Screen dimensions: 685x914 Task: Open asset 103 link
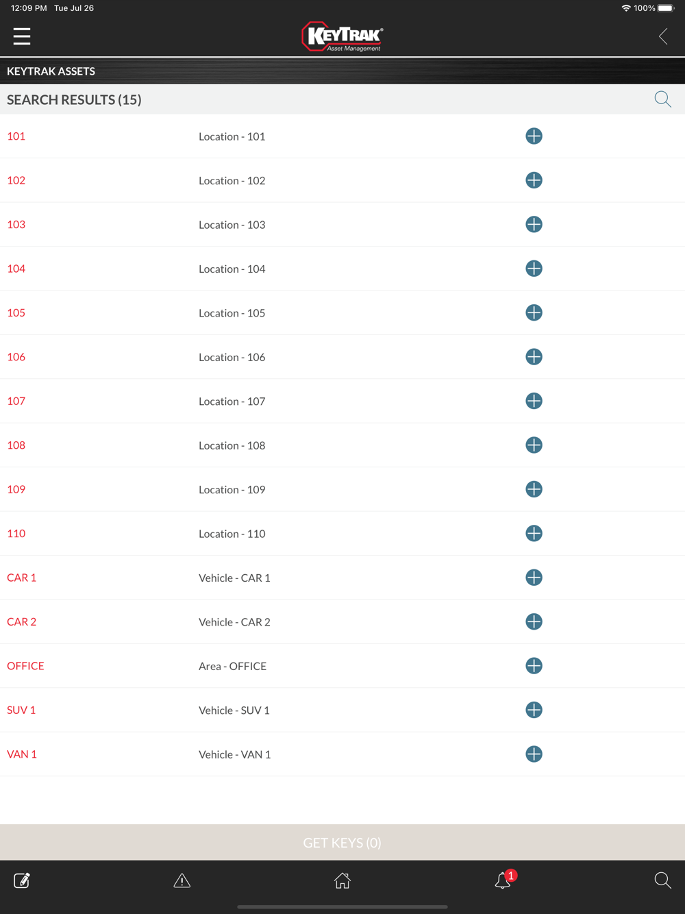point(16,225)
